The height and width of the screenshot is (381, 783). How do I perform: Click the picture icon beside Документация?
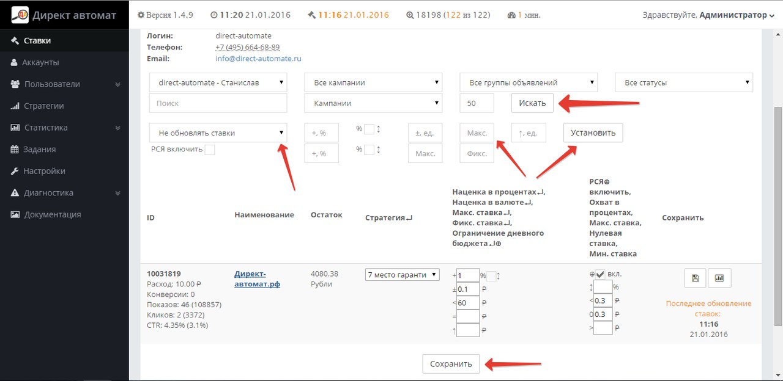(x=15, y=215)
